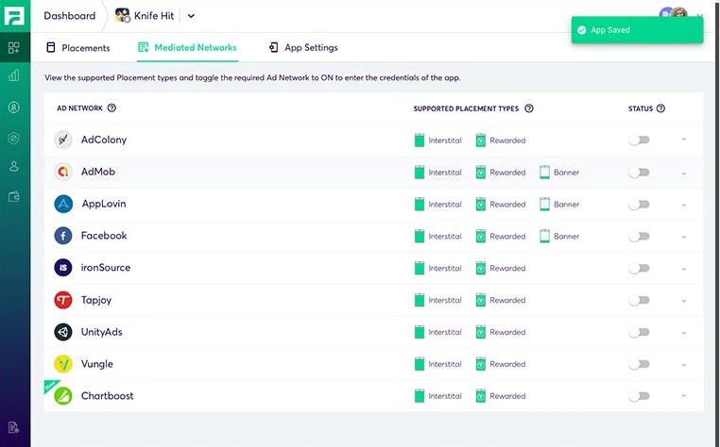Click the AdColony network logo
The width and height of the screenshot is (720, 447).
pos(63,140)
